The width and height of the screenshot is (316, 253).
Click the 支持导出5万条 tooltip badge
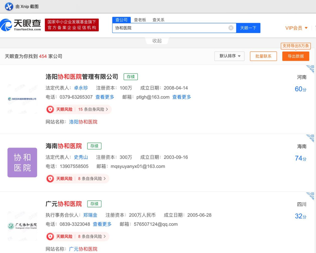pyautogui.click(x=296, y=46)
